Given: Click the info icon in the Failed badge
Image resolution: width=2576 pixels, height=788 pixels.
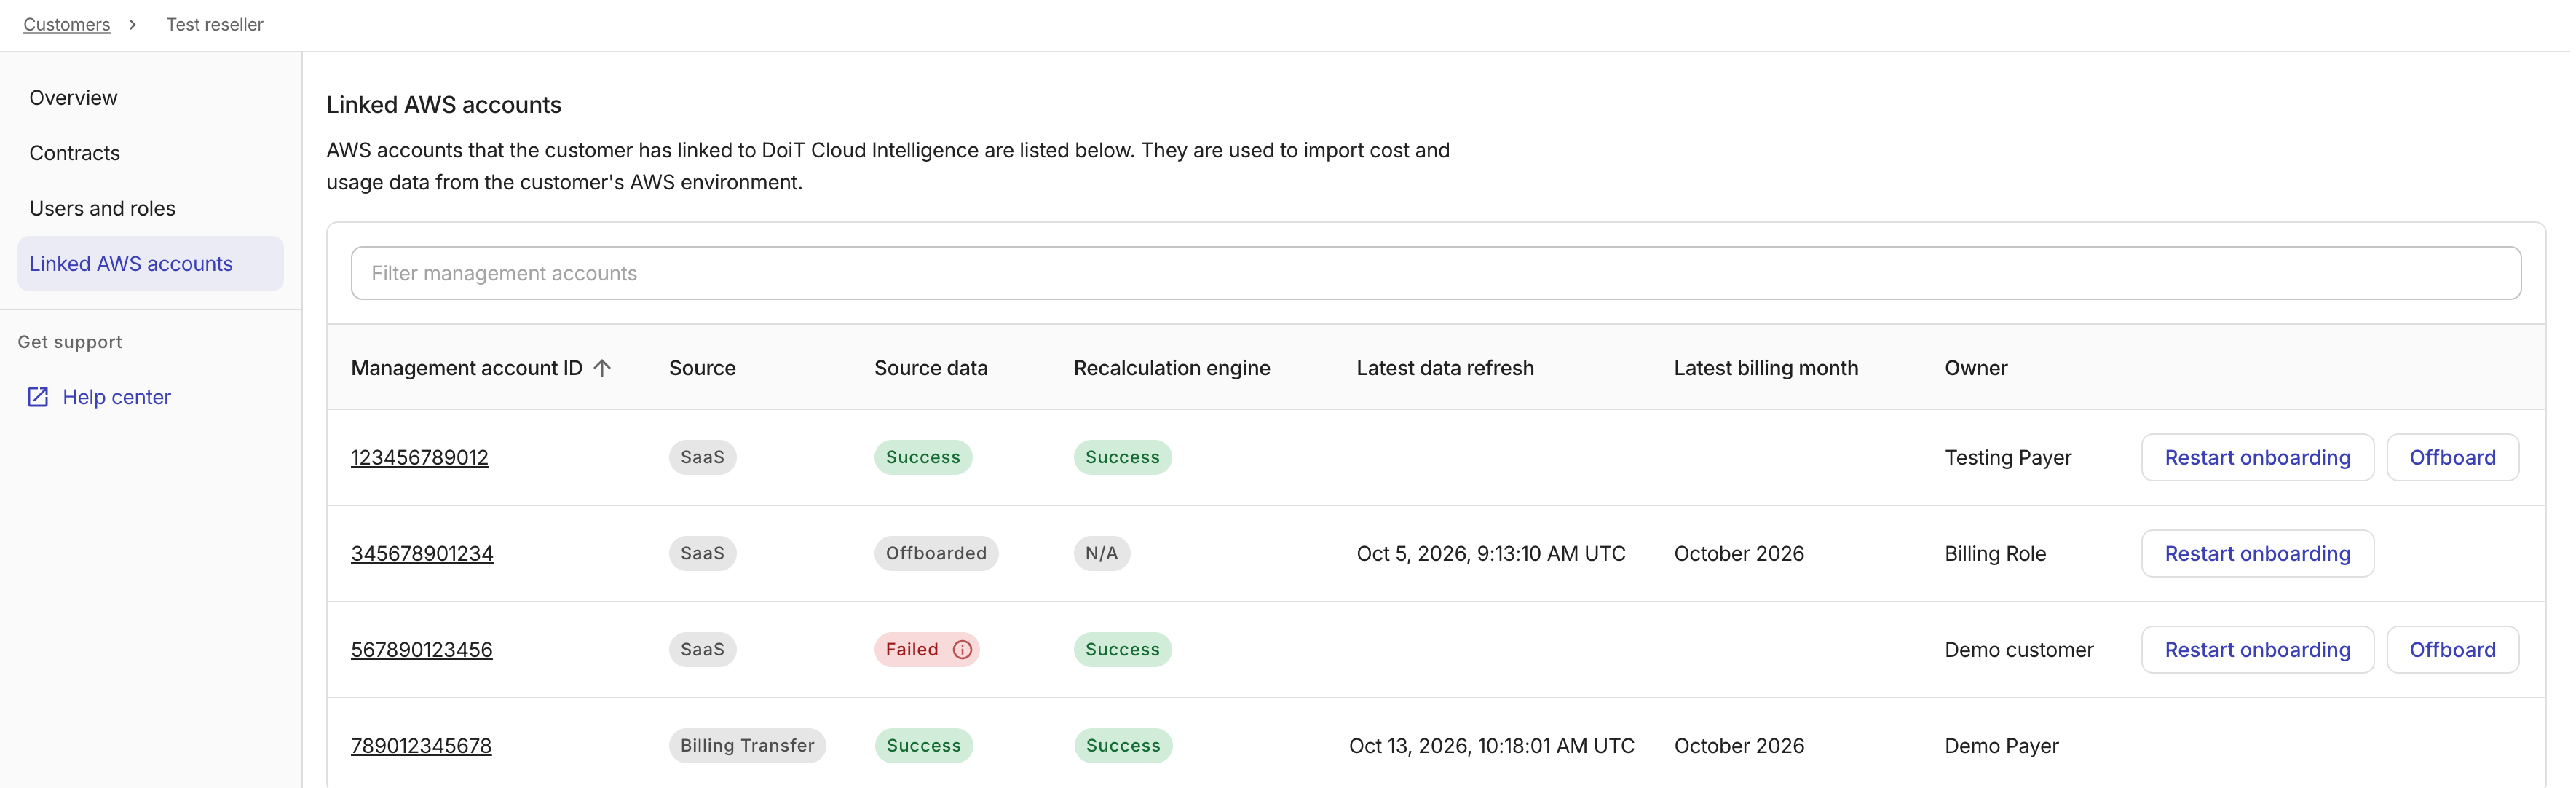Looking at the screenshot, I should point(962,650).
